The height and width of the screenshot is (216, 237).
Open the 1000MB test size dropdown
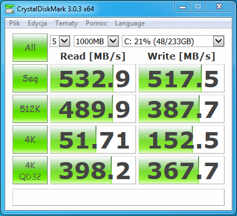[x=96, y=41]
